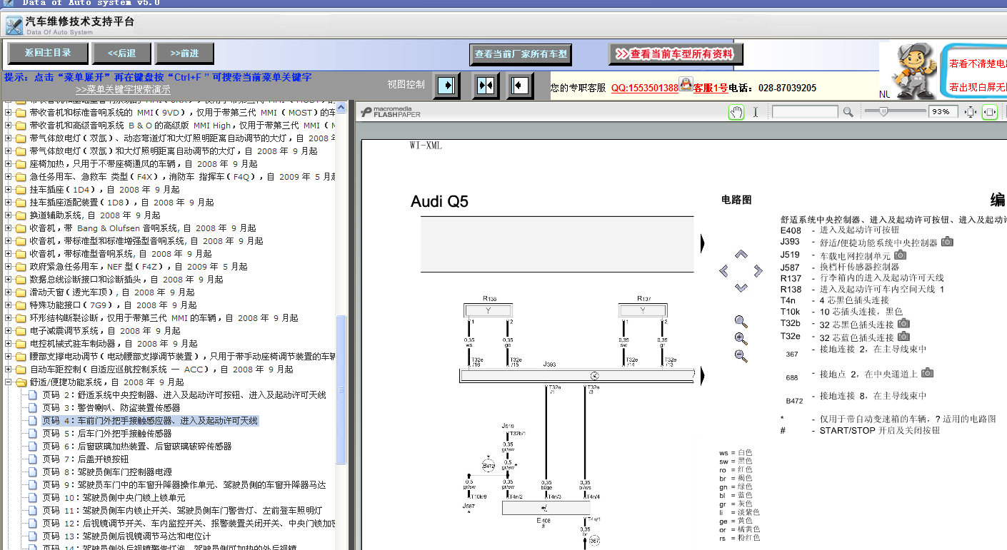
Task: Click the QQ:1553501388 link
Action: click(x=645, y=88)
